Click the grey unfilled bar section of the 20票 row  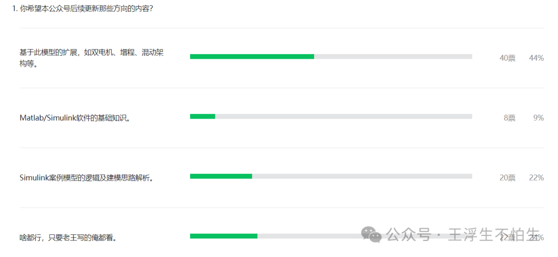[x=362, y=176]
